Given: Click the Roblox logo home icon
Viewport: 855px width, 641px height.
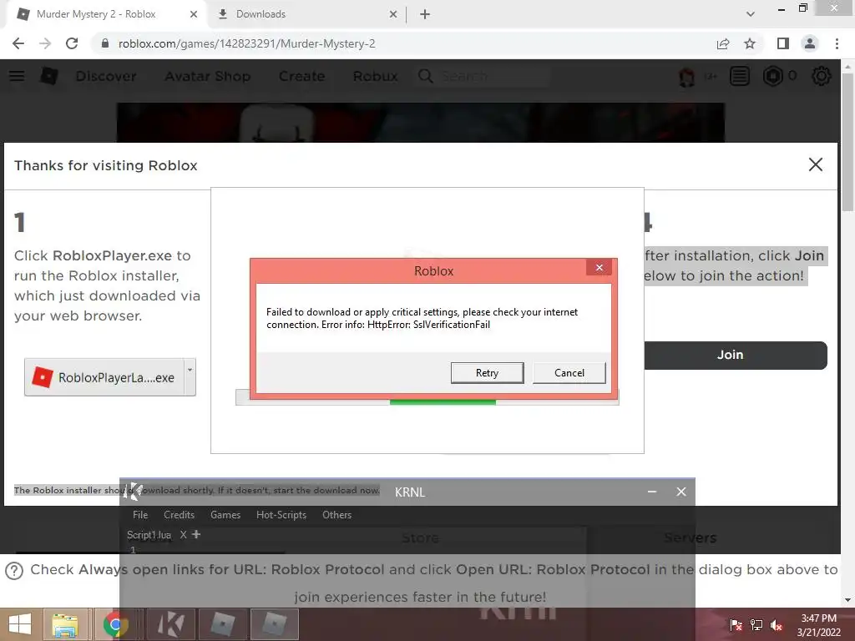Looking at the screenshot, I should (x=49, y=76).
